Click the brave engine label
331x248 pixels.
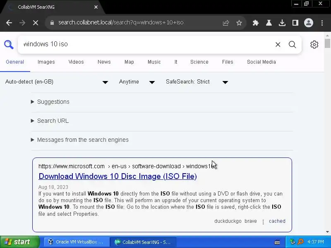point(251,221)
